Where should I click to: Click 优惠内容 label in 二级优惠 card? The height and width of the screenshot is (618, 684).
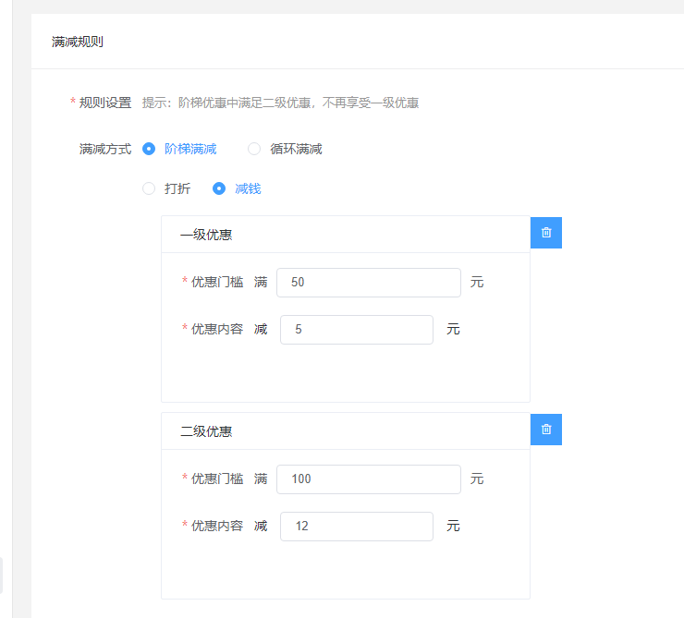(x=217, y=526)
